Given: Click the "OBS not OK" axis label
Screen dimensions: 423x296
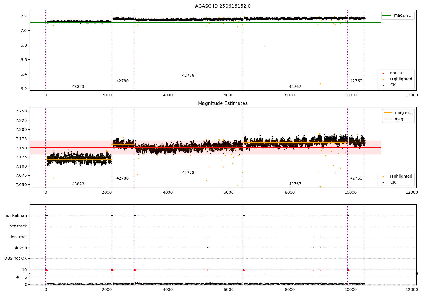Looking at the screenshot, I should pos(16,258).
